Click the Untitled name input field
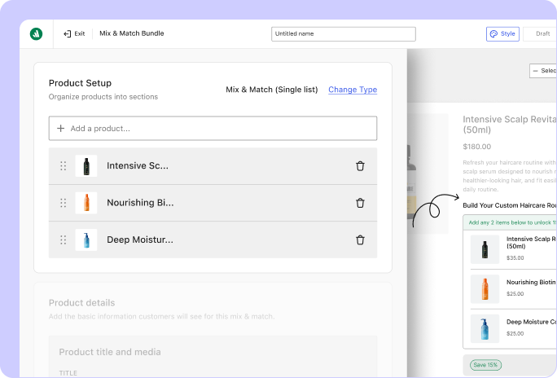Viewport: 557px width, 378px height. pos(343,33)
